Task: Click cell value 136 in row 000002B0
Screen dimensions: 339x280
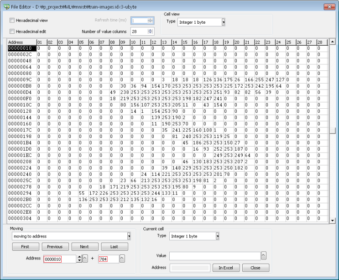Action: pyautogui.click(x=83, y=199)
